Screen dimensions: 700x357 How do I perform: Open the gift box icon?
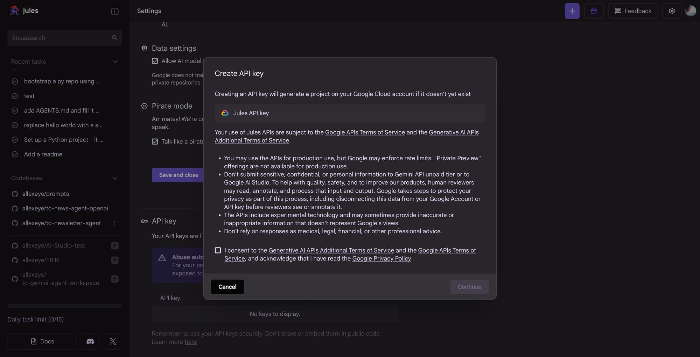tap(594, 11)
